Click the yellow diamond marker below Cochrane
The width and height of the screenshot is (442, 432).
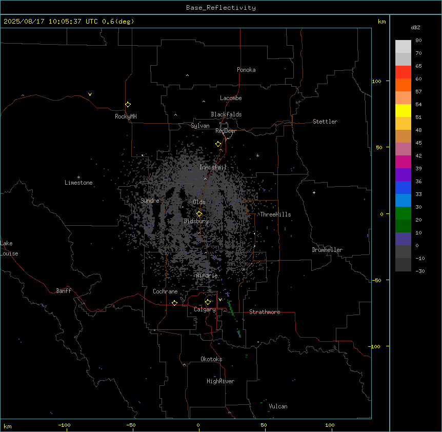[174, 303]
